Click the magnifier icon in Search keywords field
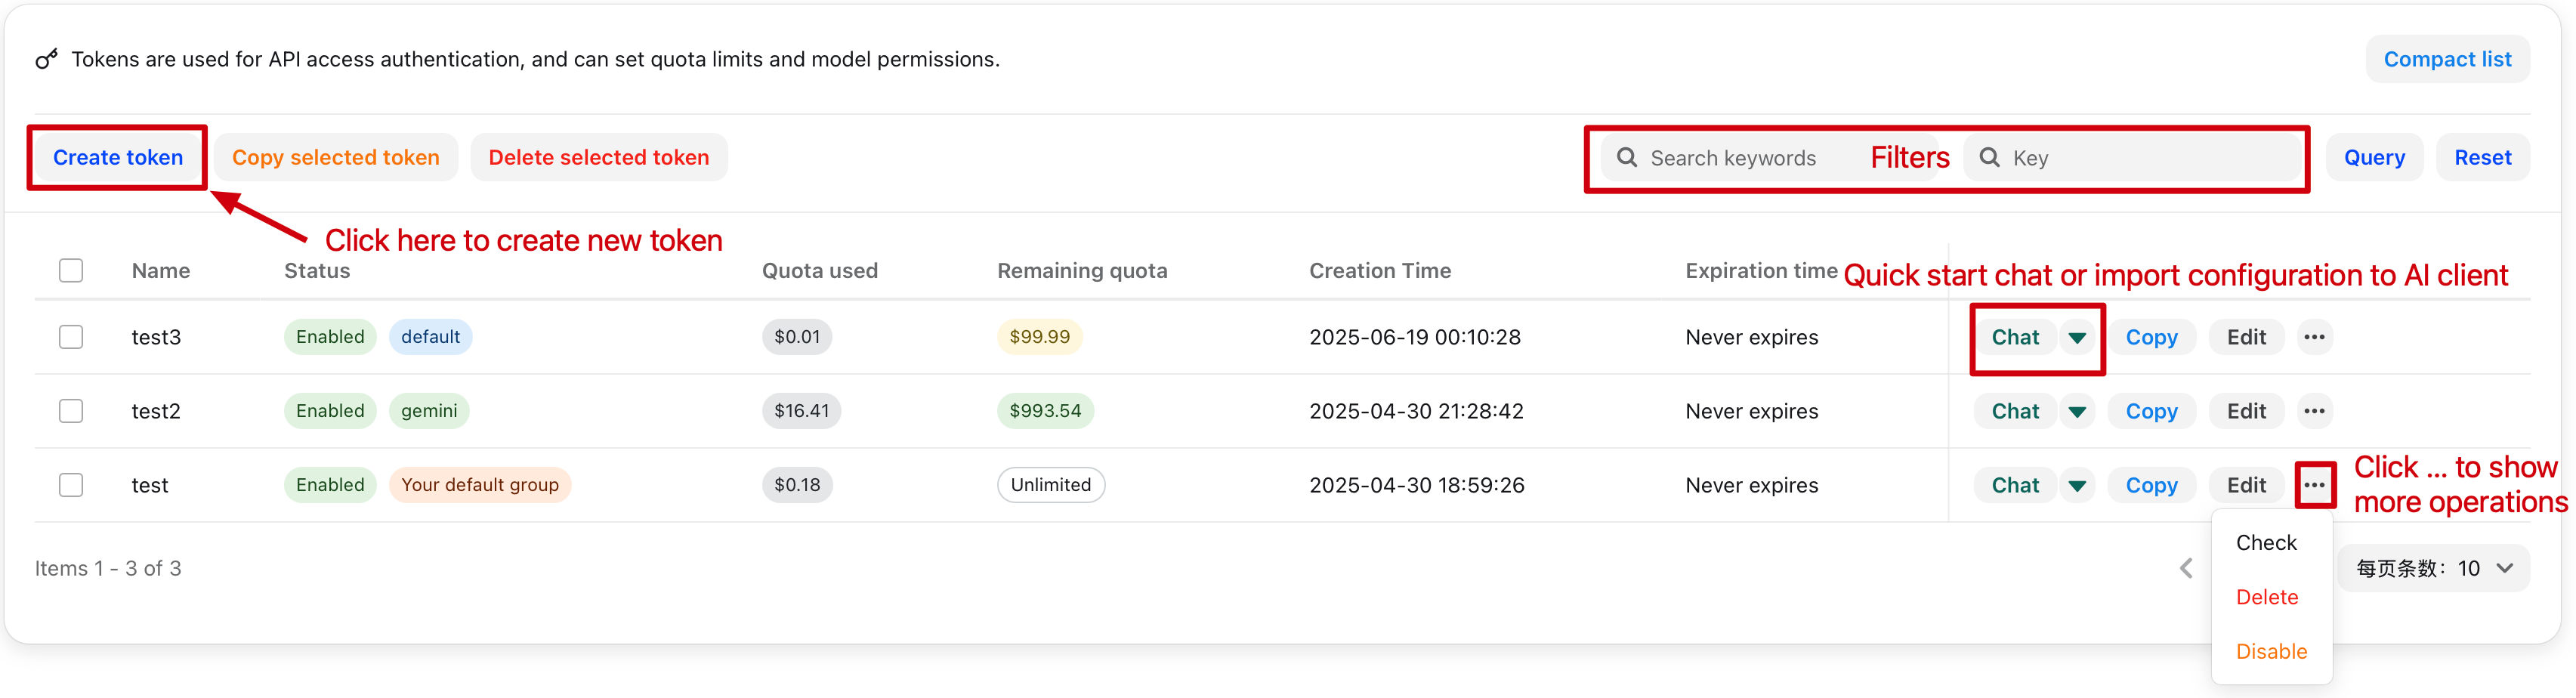The width and height of the screenshot is (2576, 698). pos(1627,157)
